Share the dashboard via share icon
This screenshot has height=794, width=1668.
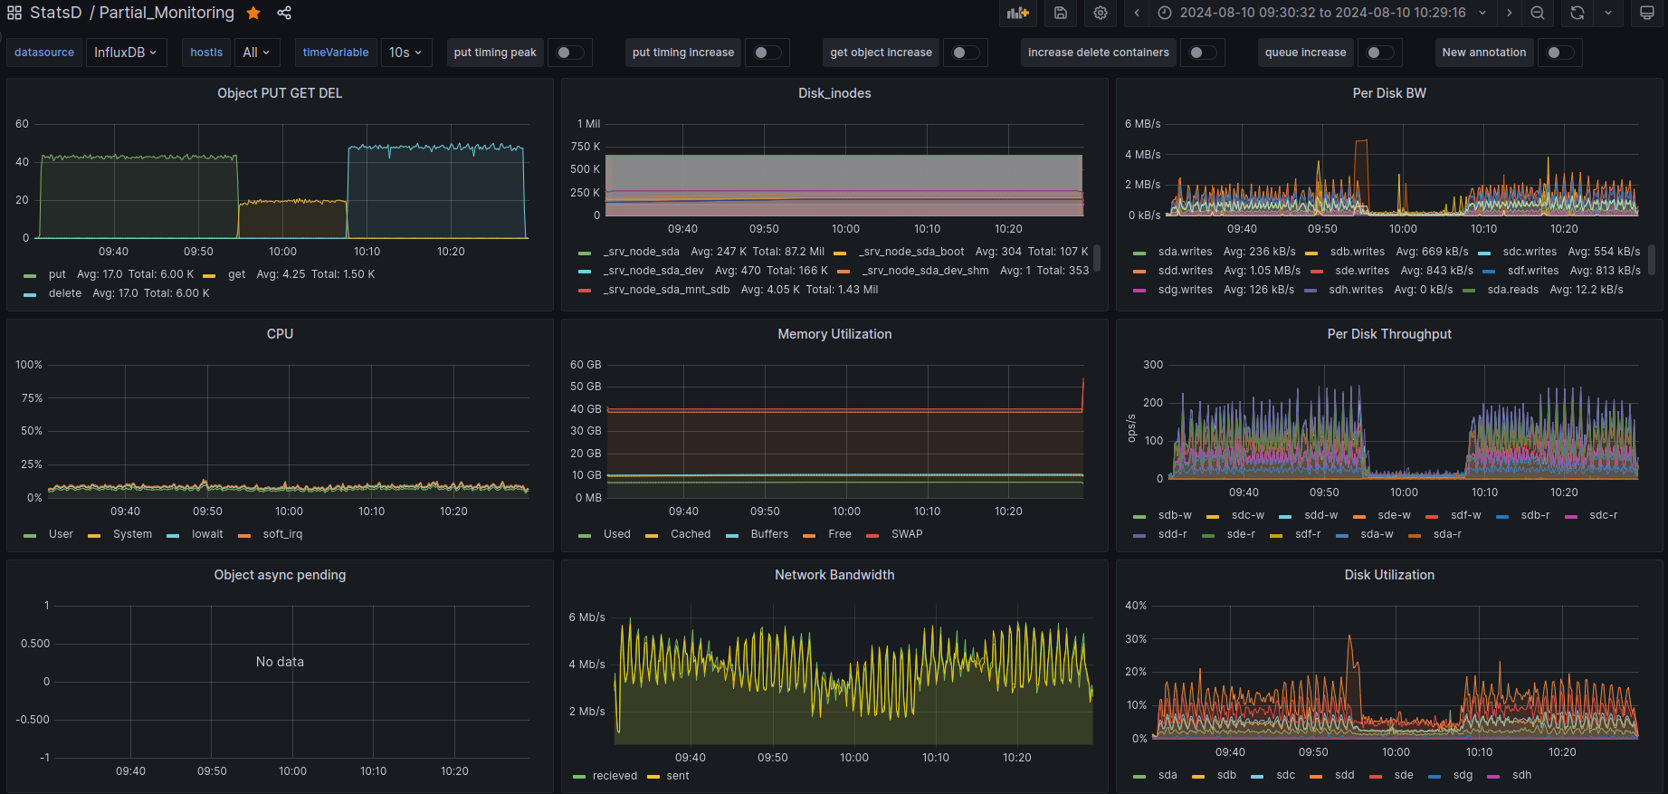[284, 13]
